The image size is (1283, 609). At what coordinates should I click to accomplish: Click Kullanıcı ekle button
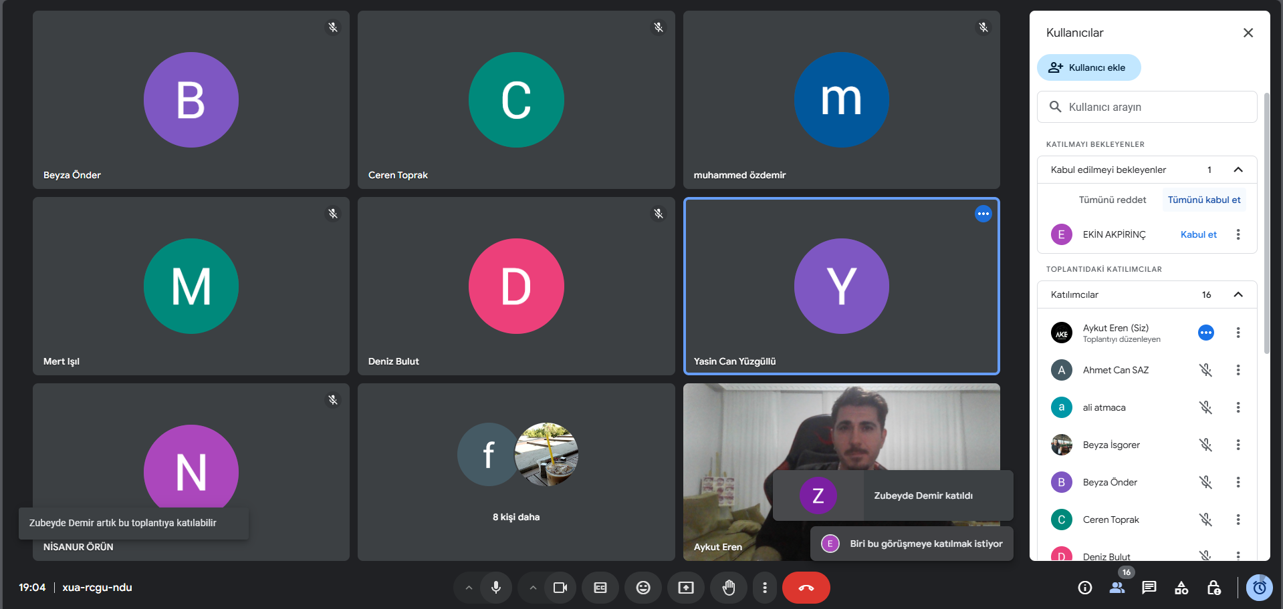click(1088, 67)
